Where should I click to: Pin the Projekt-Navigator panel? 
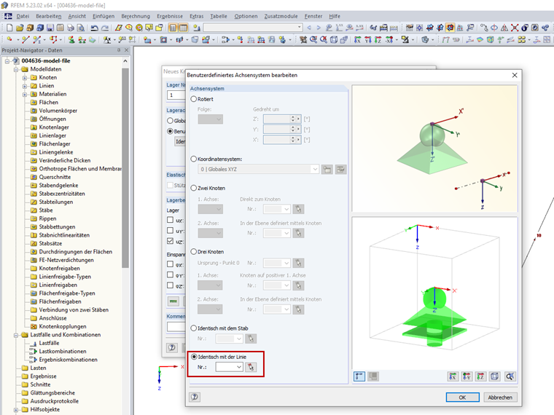tap(119, 50)
